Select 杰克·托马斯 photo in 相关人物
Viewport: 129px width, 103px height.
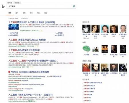click(x=105, y=29)
